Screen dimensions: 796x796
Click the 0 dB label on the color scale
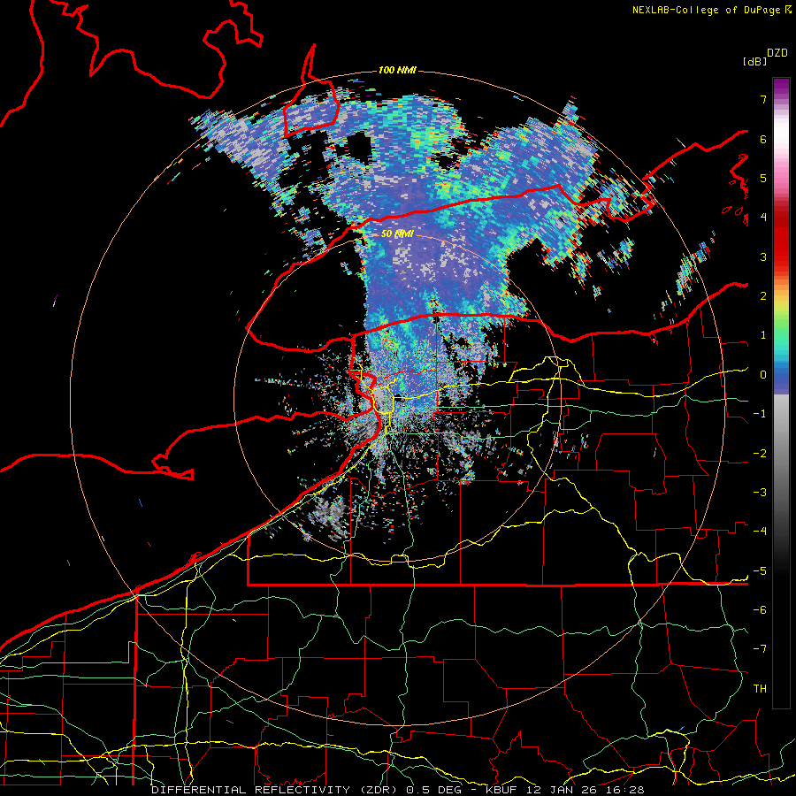[x=763, y=375]
